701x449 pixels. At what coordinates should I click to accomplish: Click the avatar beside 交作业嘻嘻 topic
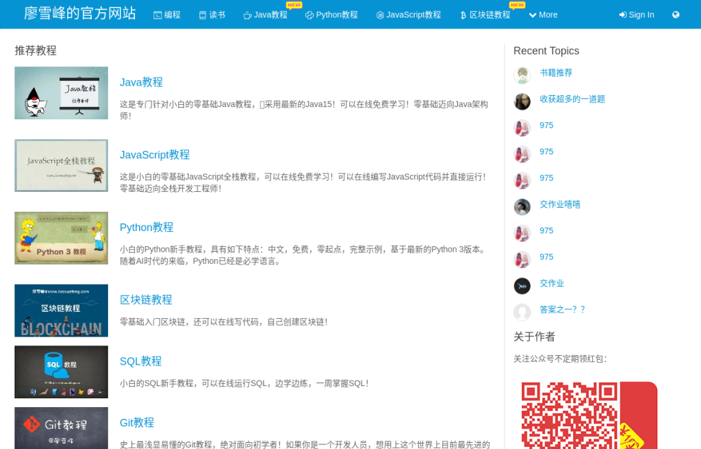[x=522, y=207]
